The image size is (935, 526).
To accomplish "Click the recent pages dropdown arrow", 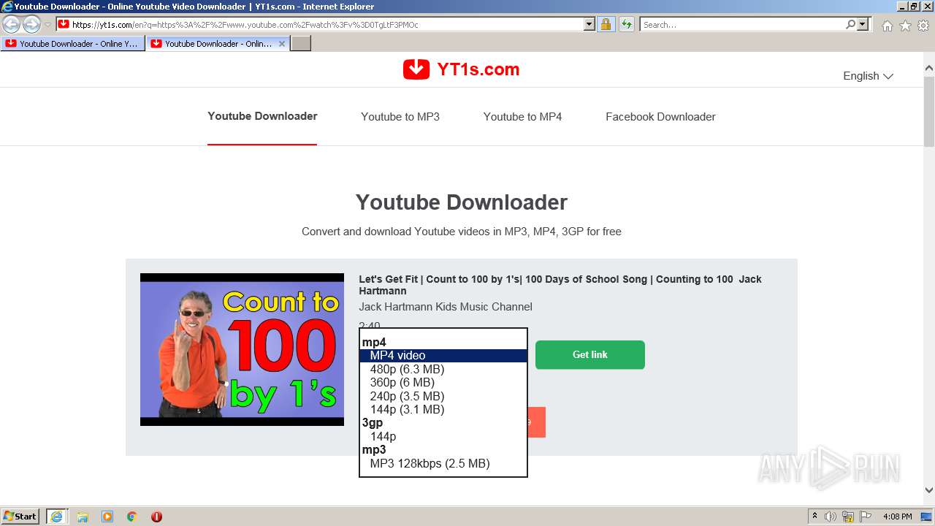I will (x=47, y=25).
